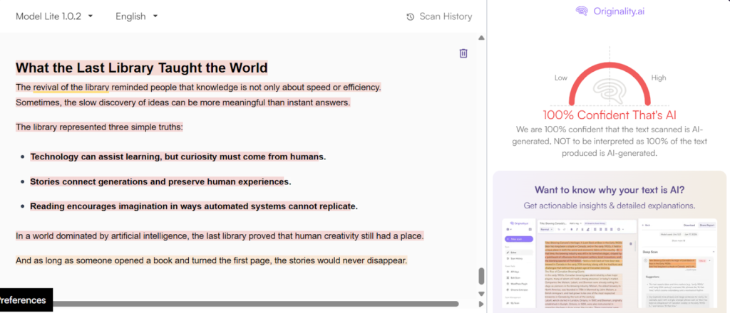Viewport: 730px width, 313px height.
Task: Open the Preferences button
Action: [x=26, y=300]
